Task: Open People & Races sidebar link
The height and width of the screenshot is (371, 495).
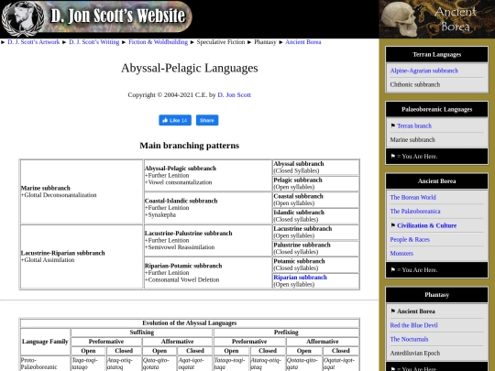Action: point(410,239)
